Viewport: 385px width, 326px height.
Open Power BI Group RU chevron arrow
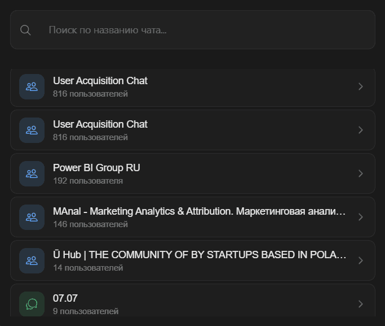click(x=360, y=173)
